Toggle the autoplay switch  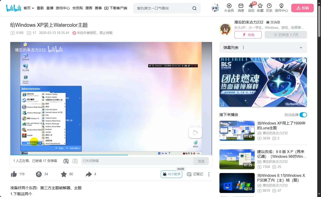303,115
